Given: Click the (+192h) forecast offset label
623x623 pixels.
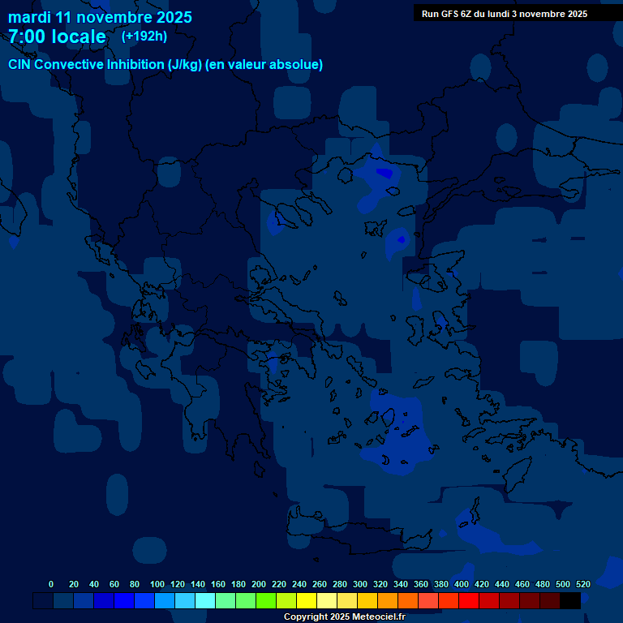Looking at the screenshot, I should click(x=144, y=37).
